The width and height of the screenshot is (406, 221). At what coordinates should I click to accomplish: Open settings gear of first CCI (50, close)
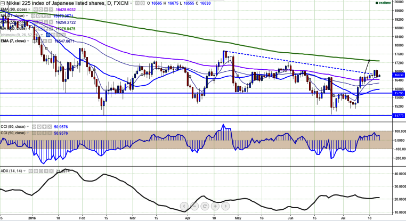(39, 127)
